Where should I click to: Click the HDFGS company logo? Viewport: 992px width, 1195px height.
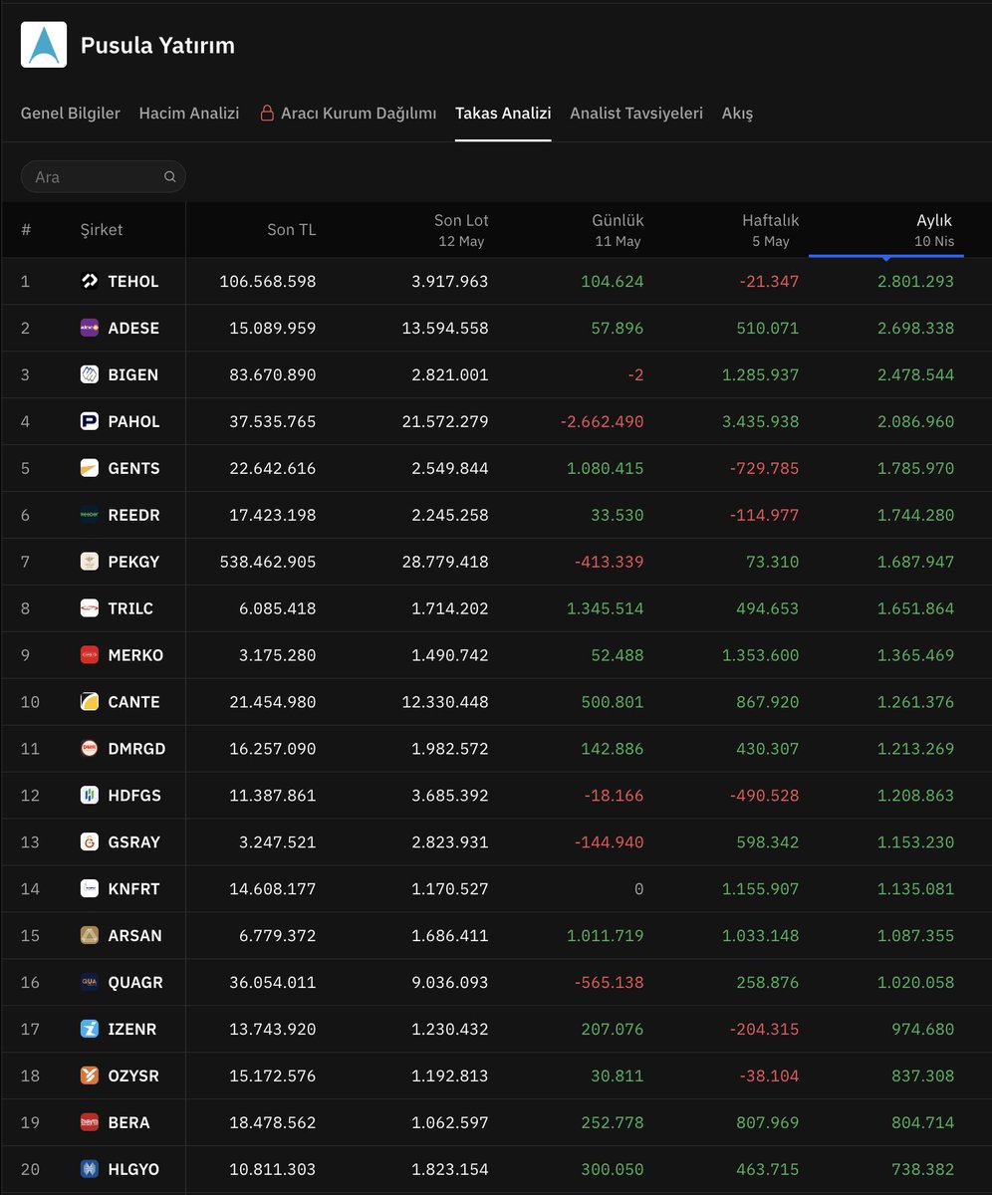coord(90,797)
